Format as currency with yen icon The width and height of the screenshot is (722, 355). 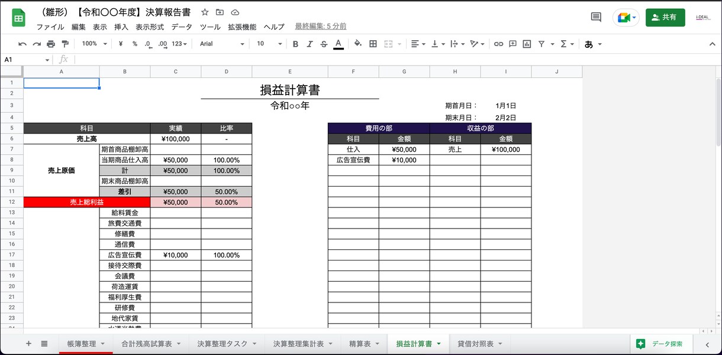click(121, 44)
